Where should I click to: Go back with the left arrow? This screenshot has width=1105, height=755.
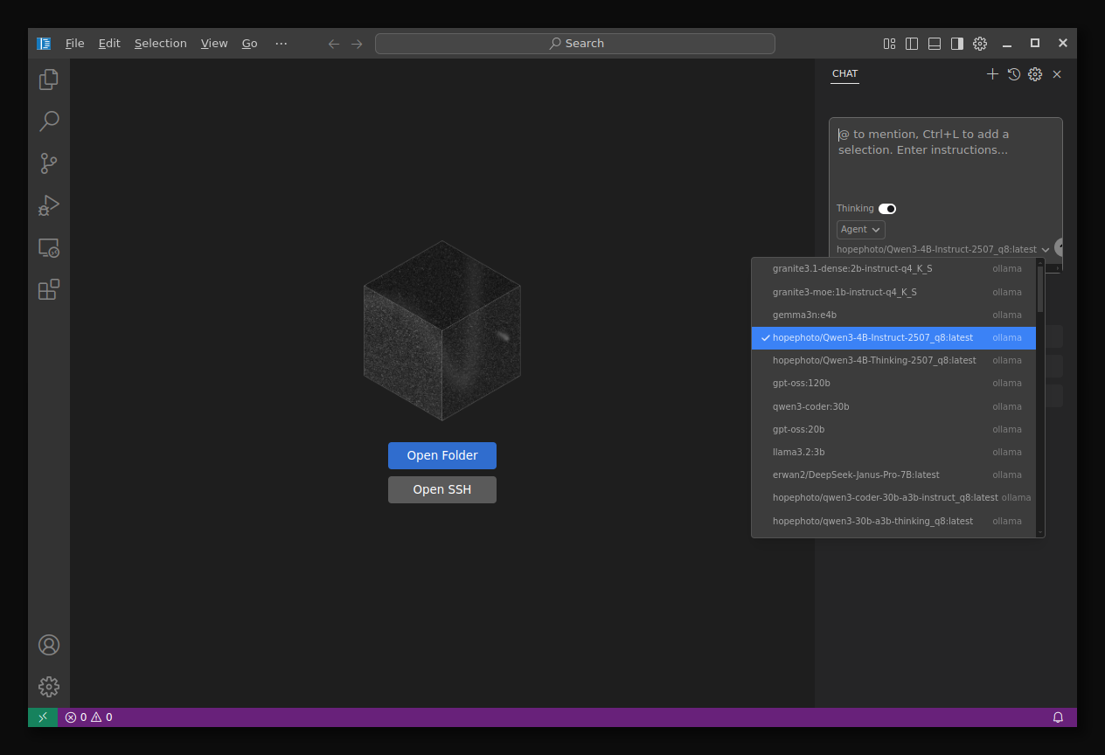[x=334, y=44]
